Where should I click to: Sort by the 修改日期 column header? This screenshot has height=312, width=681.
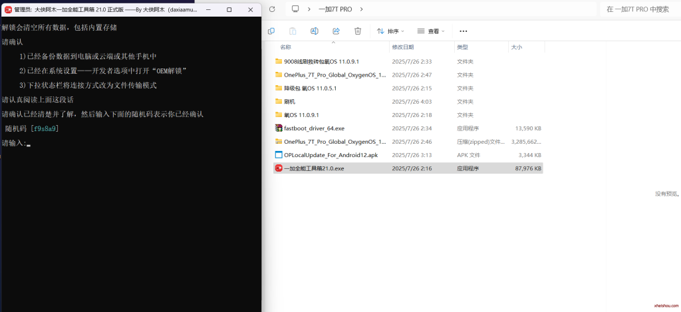coord(403,47)
